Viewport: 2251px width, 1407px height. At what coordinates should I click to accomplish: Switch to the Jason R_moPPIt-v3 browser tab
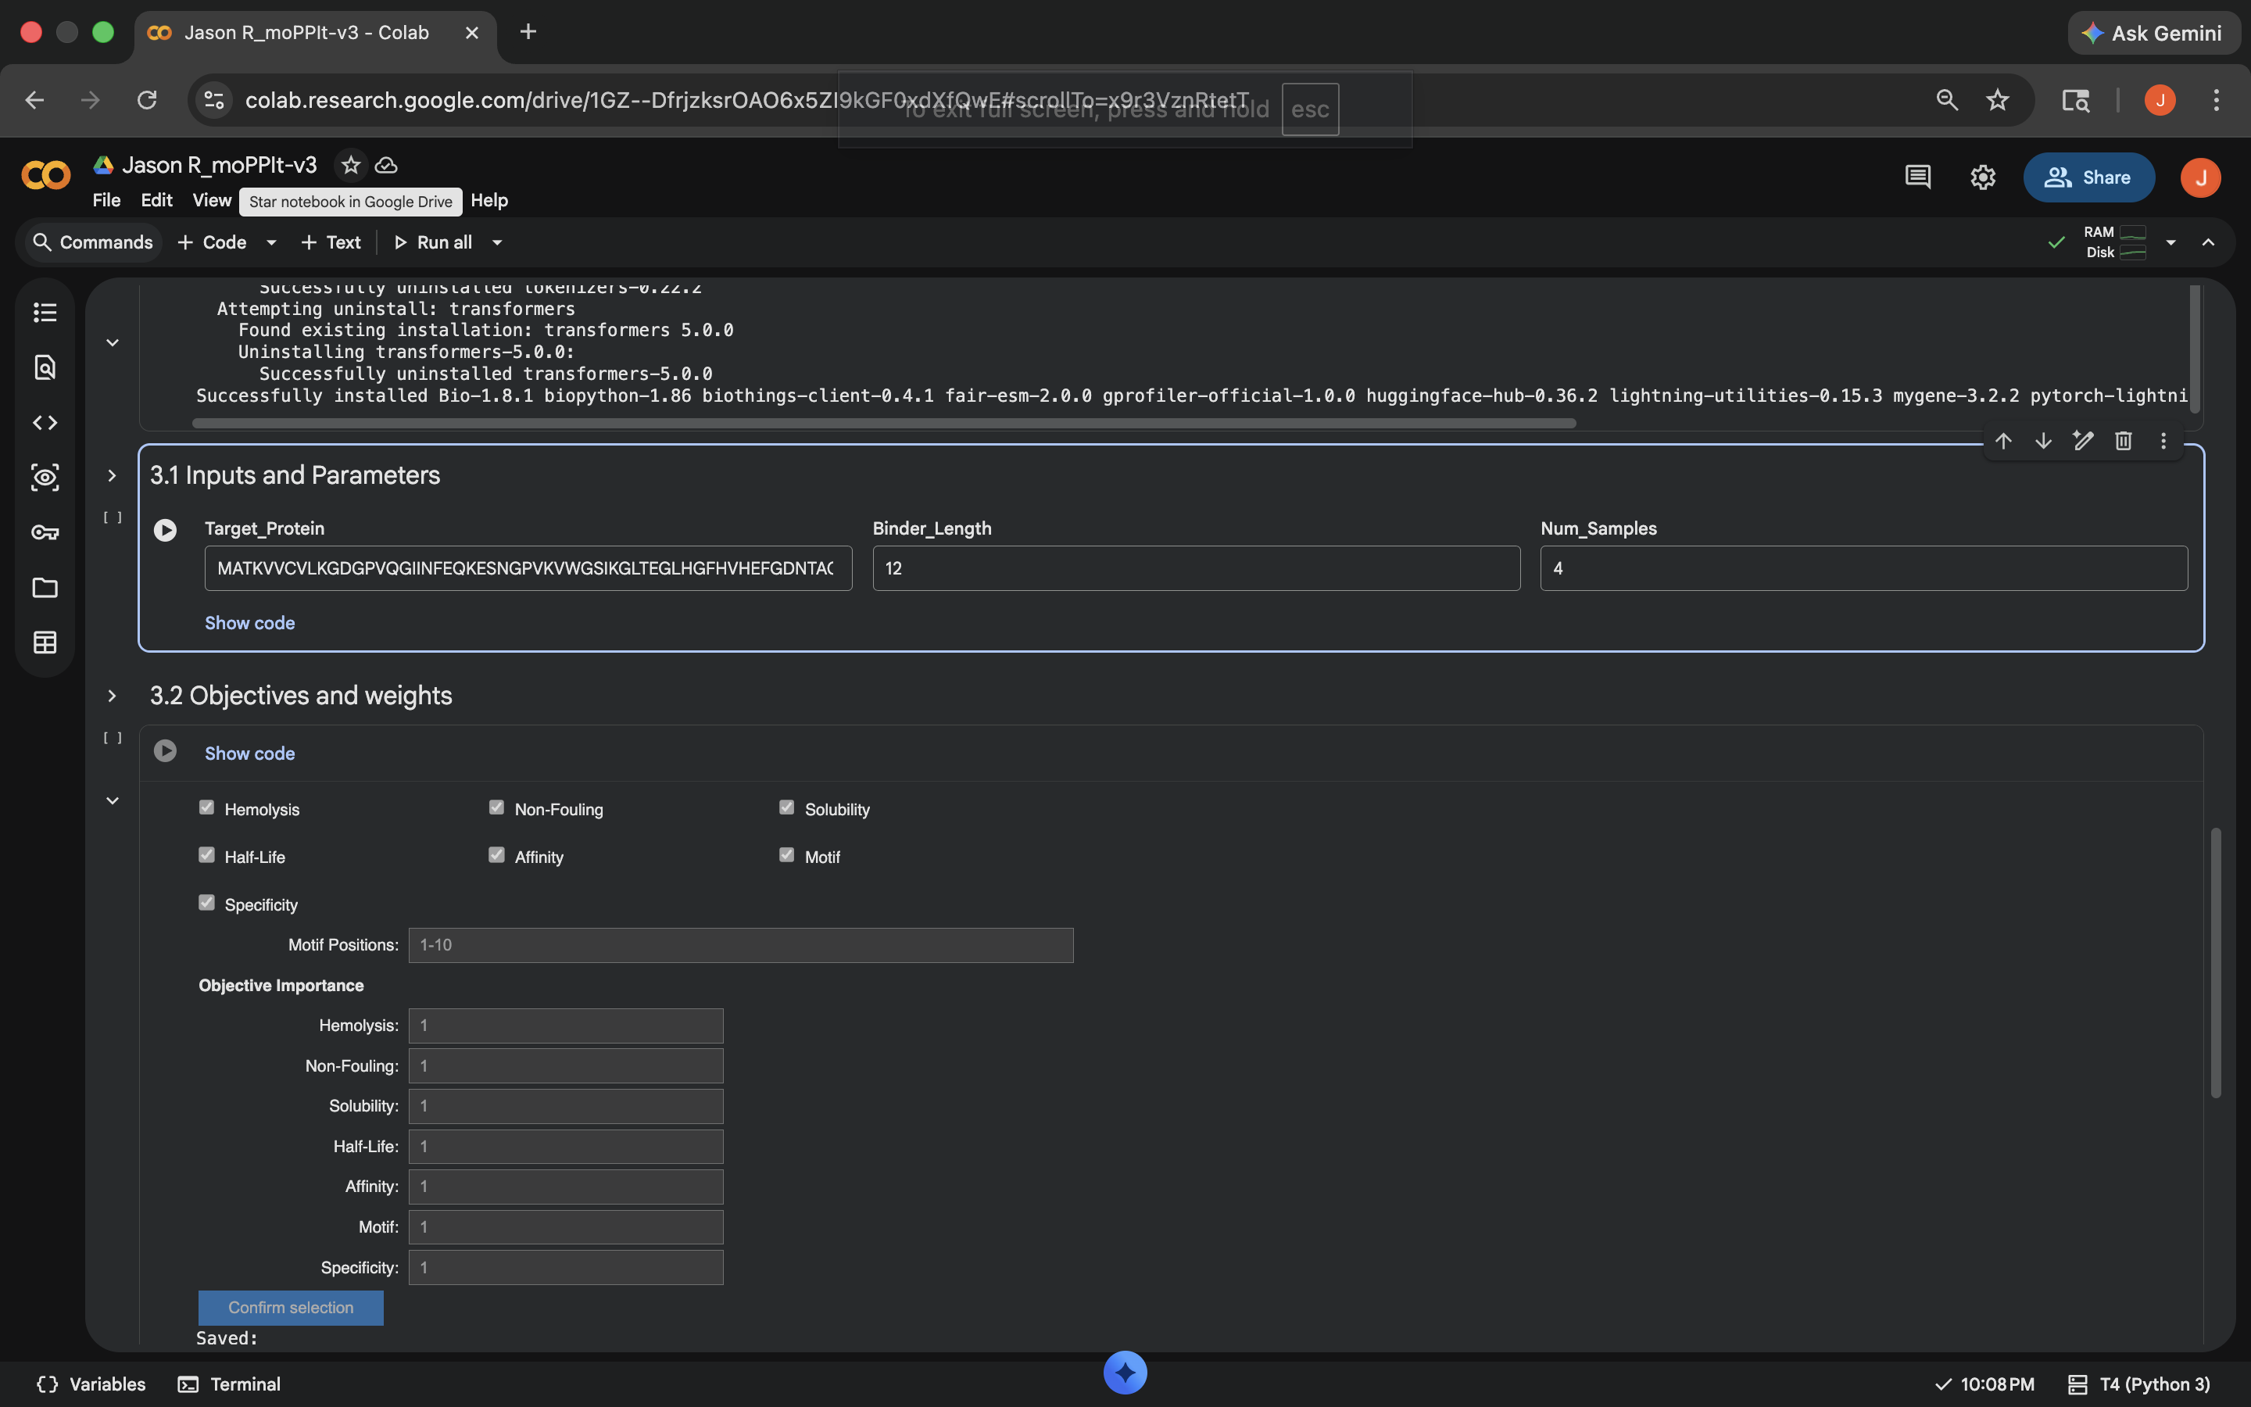pos(314,33)
